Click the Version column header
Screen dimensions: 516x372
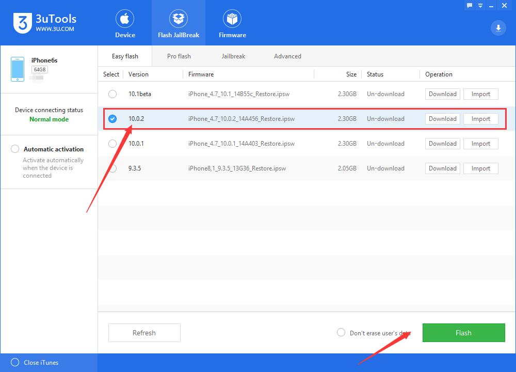point(138,74)
